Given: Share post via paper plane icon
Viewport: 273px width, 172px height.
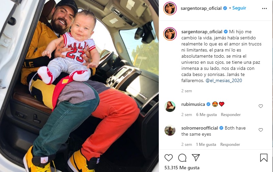Looking at the screenshot, I should [x=196, y=157].
